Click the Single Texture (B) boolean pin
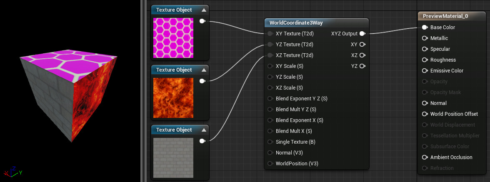Viewport: 490px width, 182px height. [x=270, y=142]
